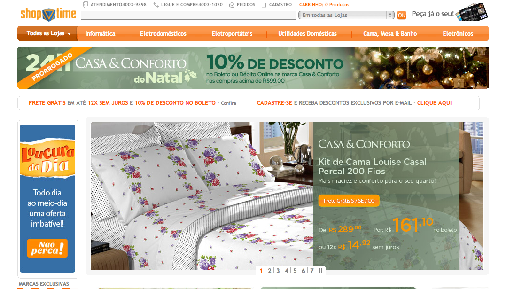Click the search text field
Viewport: 506px width, 289px height.
188,15
